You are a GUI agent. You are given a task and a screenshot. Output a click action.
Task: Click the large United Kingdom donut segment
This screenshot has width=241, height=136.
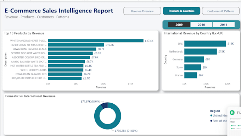coord(111,126)
